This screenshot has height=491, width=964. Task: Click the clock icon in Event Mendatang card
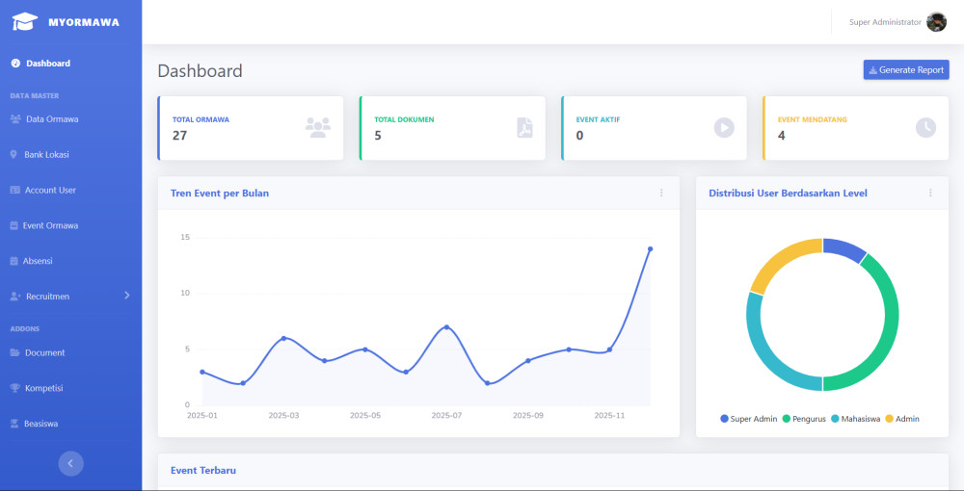(925, 127)
